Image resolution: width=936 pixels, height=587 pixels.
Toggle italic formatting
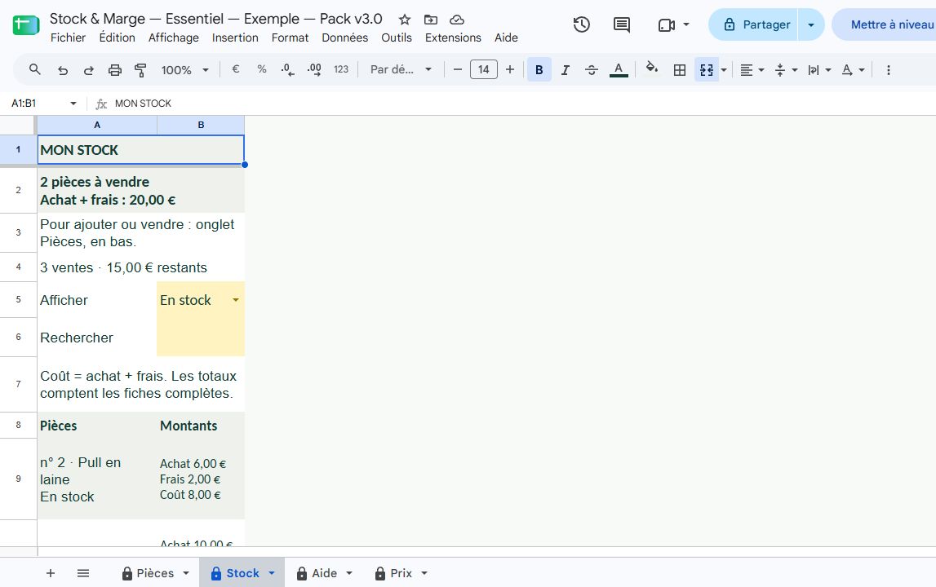[566, 70]
